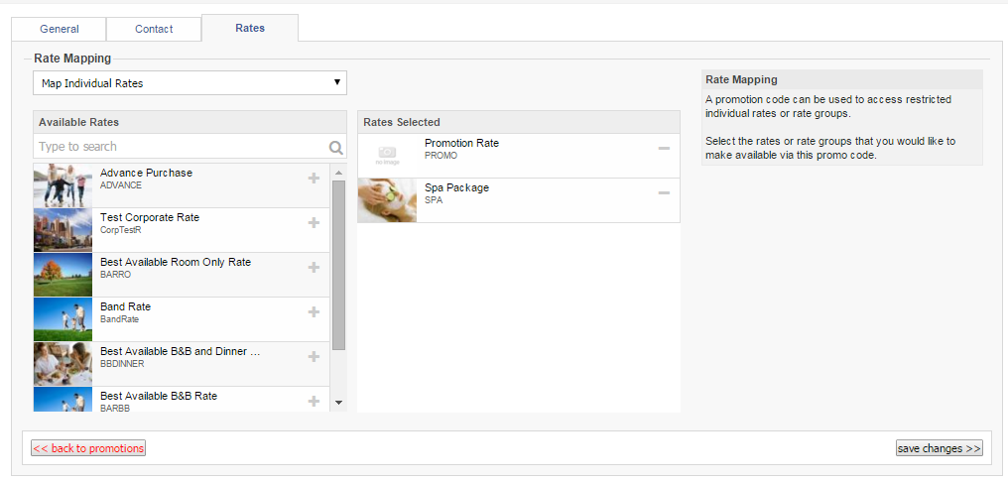Remove Spa Package using minus icon
The width and height of the screenshot is (1008, 483).
664,193
